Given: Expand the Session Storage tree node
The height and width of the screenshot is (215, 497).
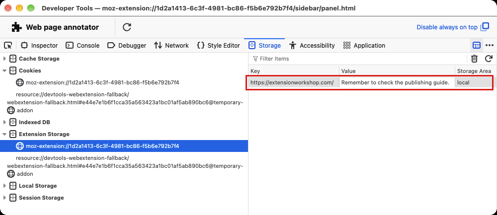Looking at the screenshot, I should pyautogui.click(x=4, y=198).
